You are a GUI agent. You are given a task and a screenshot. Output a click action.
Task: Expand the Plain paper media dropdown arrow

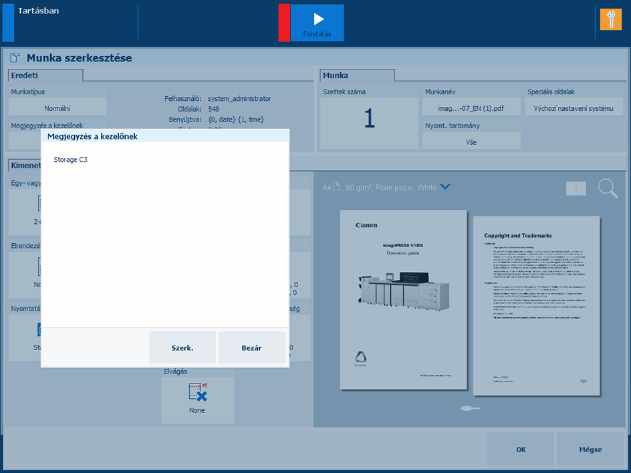click(x=445, y=187)
